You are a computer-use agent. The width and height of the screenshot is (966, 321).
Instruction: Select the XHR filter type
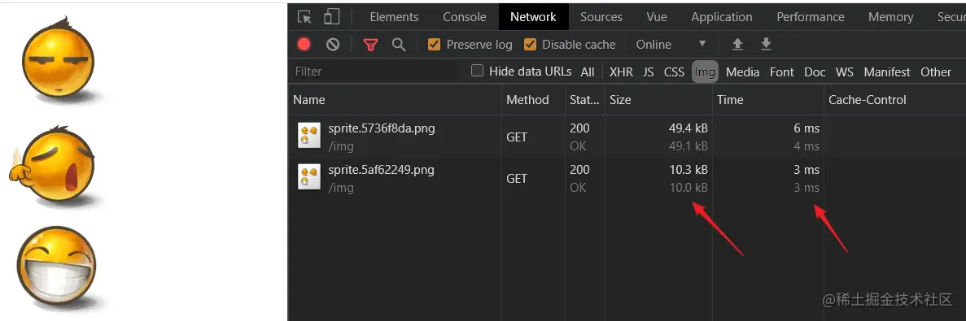(621, 72)
